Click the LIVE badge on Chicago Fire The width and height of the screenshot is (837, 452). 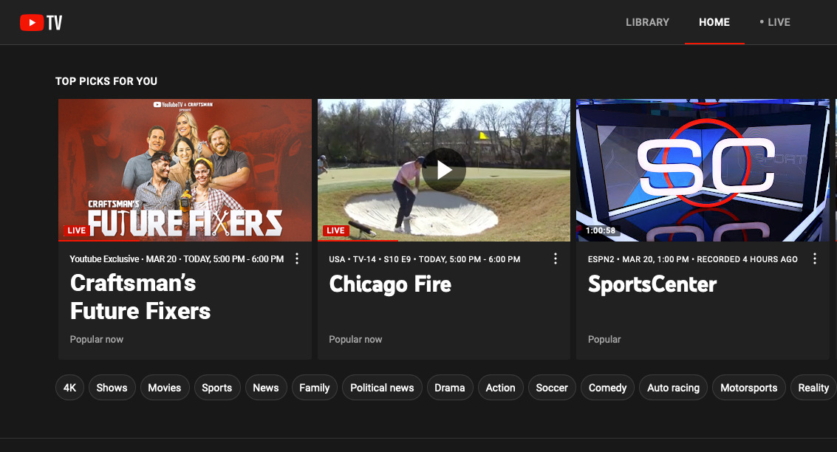(336, 230)
